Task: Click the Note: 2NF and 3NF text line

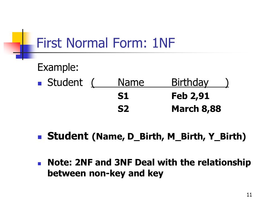Action: [149, 162]
